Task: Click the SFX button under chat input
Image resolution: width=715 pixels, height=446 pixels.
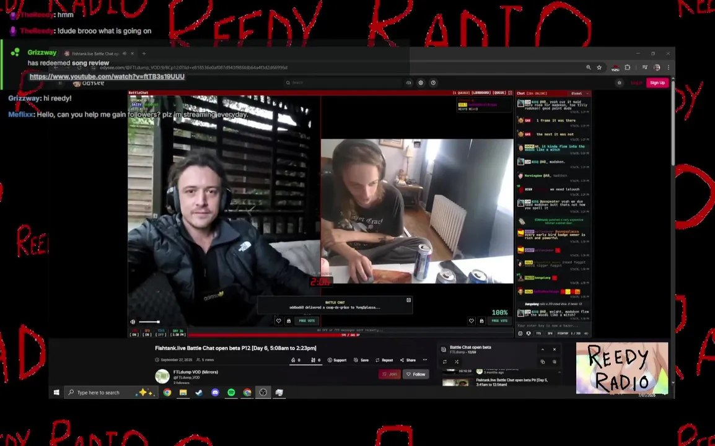Action: pyautogui.click(x=550, y=333)
